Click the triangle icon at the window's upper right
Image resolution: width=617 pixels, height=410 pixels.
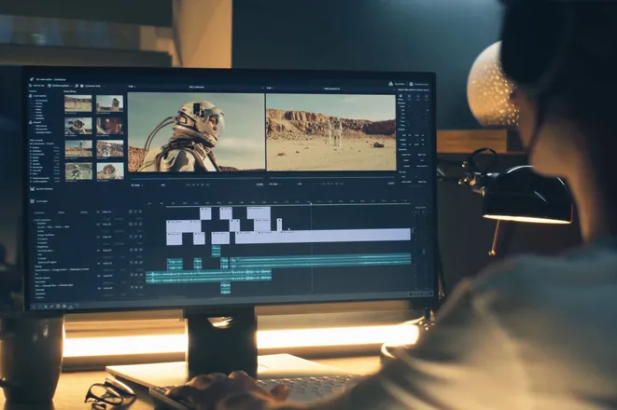[x=391, y=84]
